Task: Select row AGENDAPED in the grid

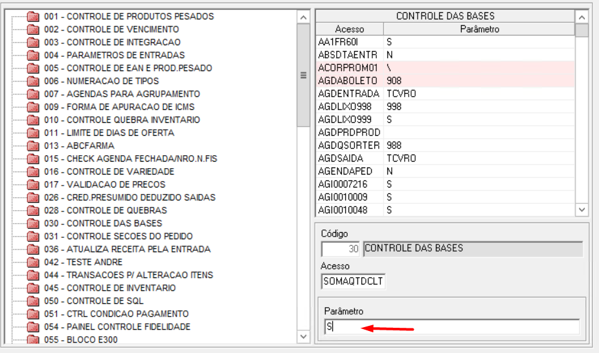Action: point(445,171)
